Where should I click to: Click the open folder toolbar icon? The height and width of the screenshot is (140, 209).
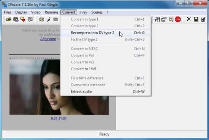[9, 19]
